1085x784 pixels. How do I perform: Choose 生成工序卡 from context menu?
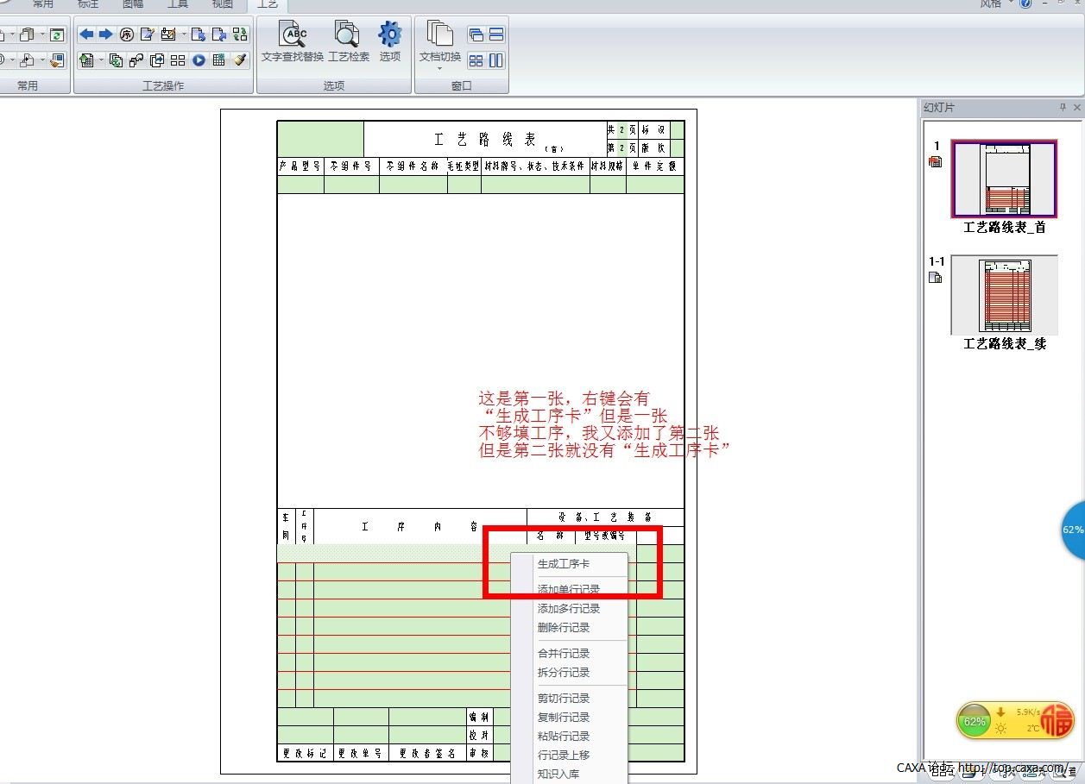[564, 564]
